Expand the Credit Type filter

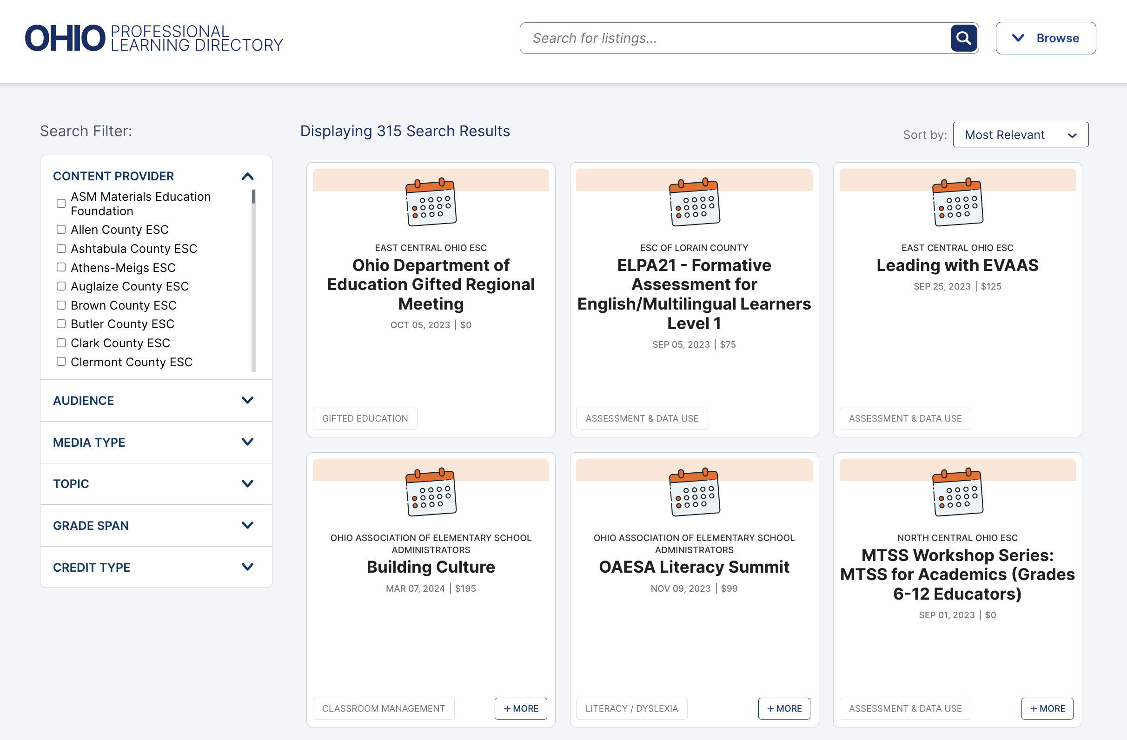[156, 567]
